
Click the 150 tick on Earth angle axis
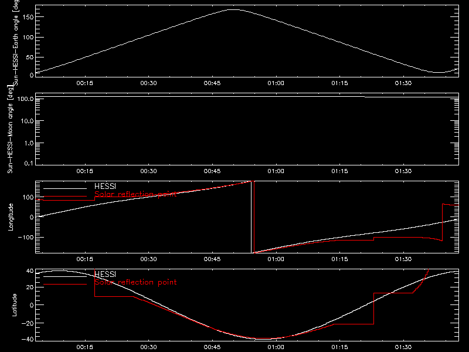coord(28,17)
